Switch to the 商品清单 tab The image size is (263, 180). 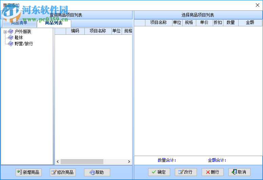tap(19, 23)
